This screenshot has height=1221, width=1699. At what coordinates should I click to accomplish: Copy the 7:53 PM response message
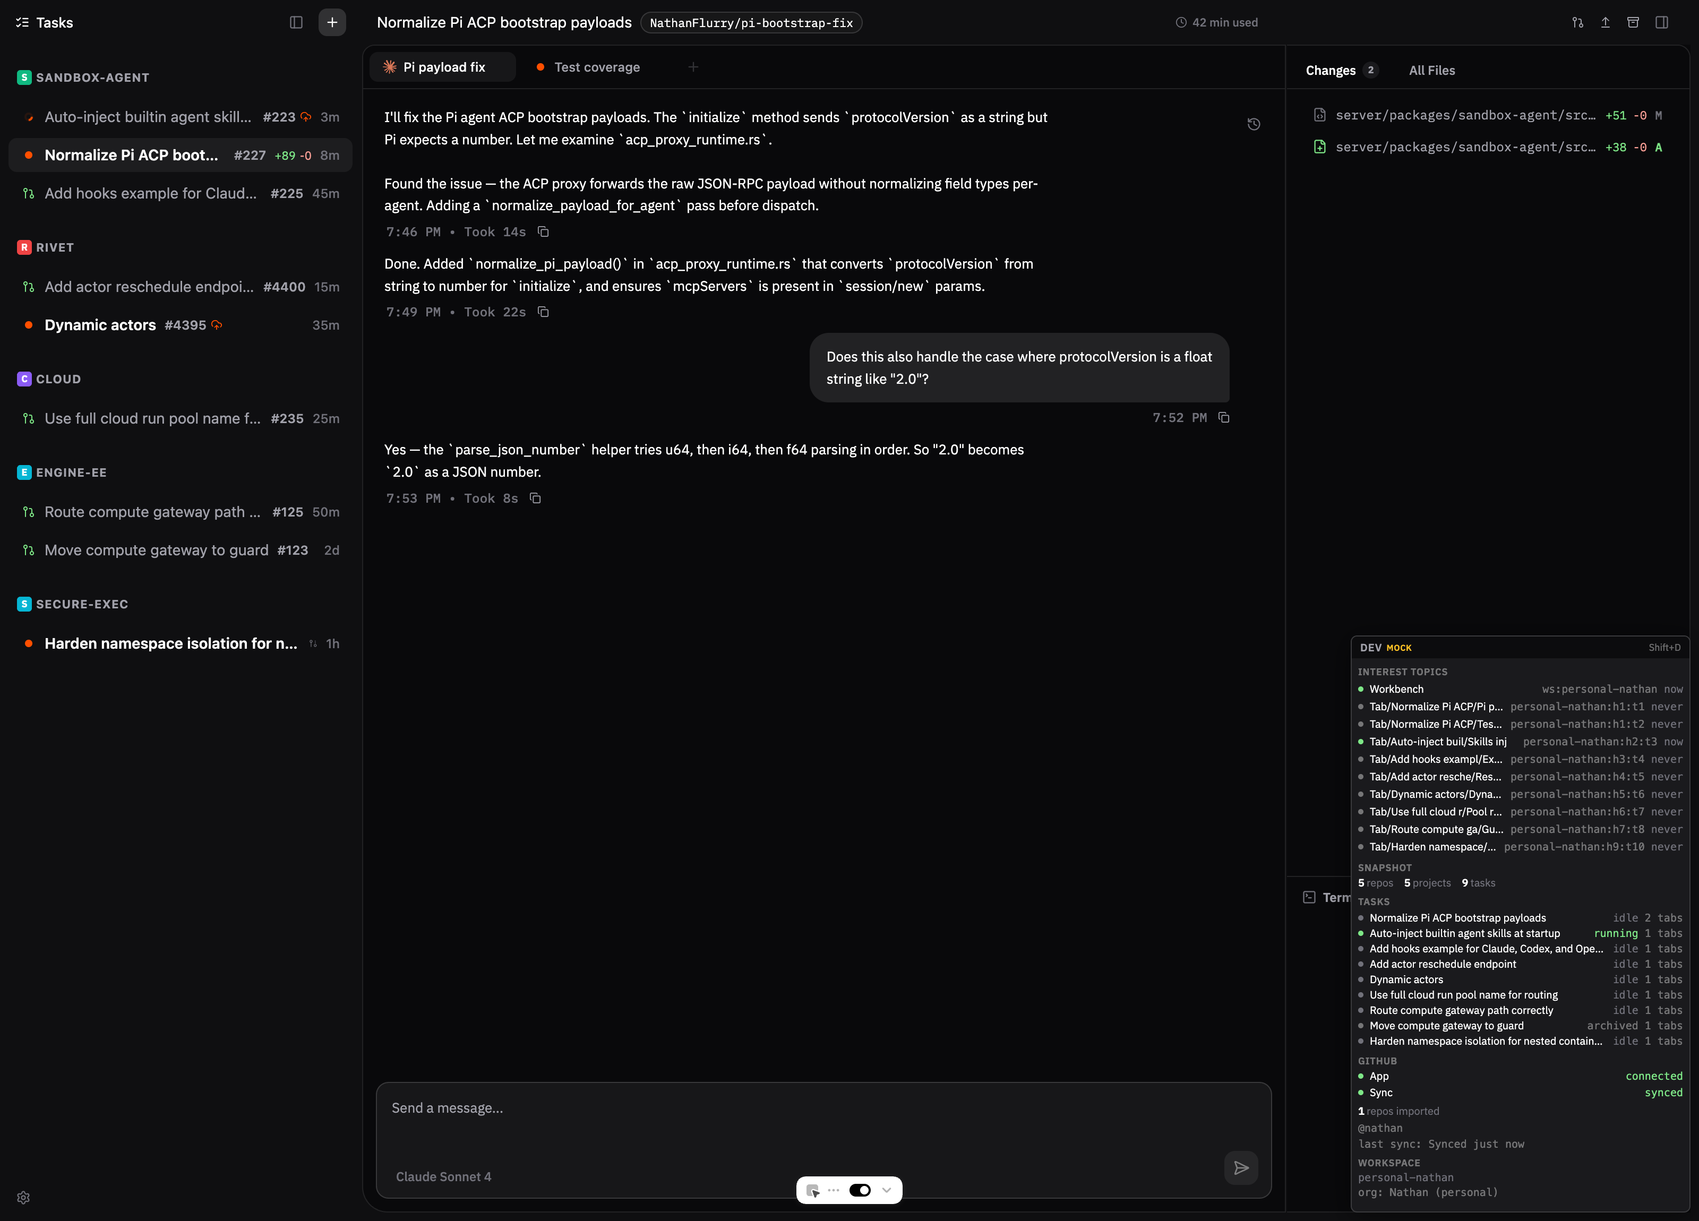535,498
